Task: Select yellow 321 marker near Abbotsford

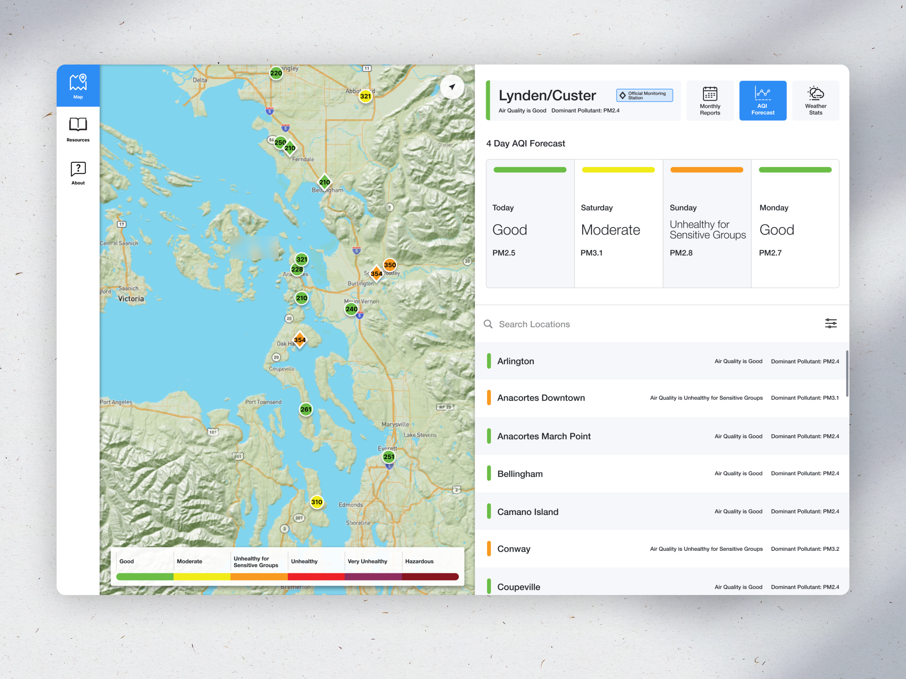Action: coord(365,96)
